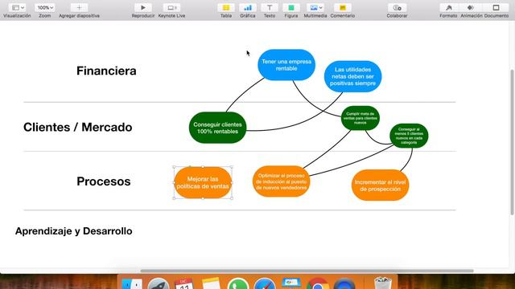Open Safari from the Dock
This screenshot has width=515, height=289.
[x=265, y=283]
